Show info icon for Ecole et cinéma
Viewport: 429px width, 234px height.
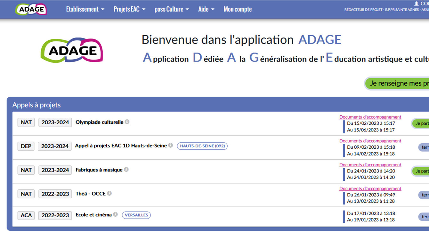tap(115, 214)
